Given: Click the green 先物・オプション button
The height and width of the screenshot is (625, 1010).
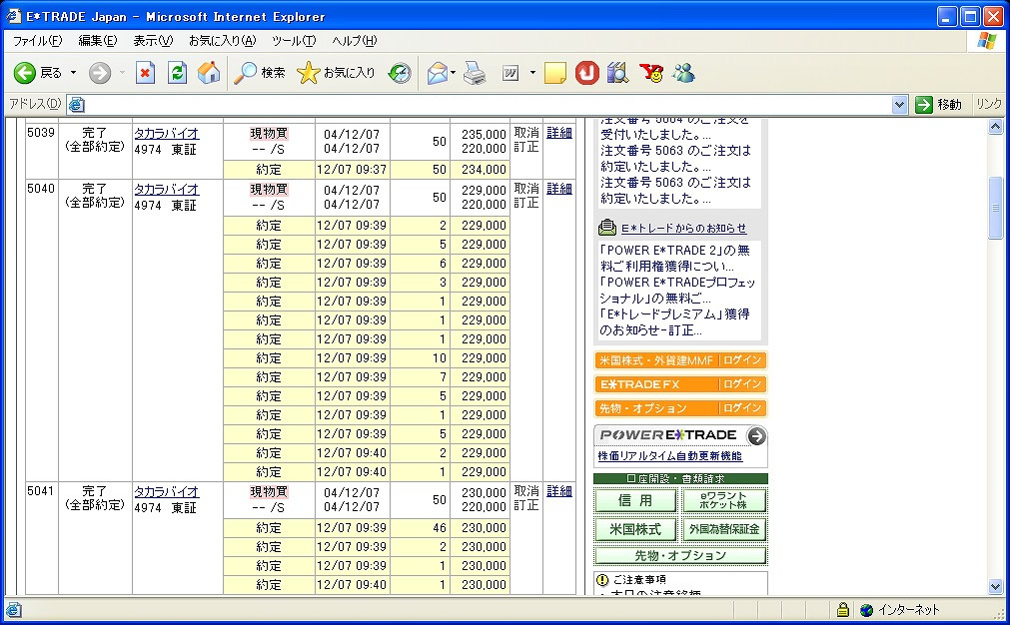Looking at the screenshot, I should click(681, 555).
